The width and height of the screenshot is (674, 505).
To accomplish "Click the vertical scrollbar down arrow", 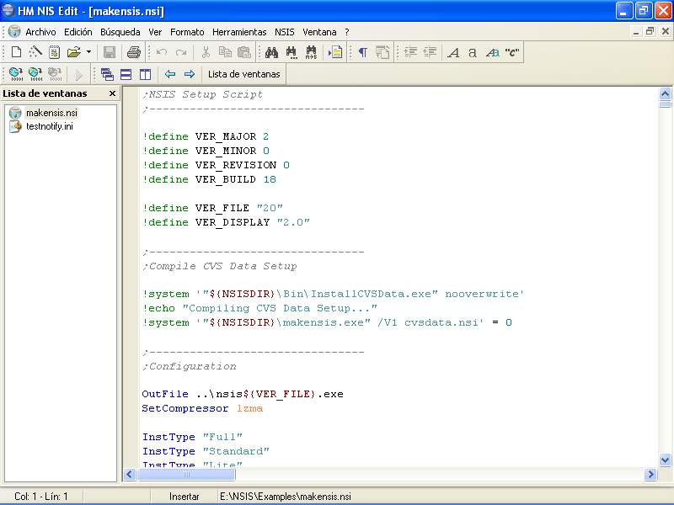I will coord(665,460).
